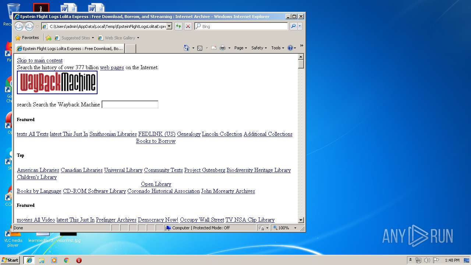Expand the address bar dropdown
This screenshot has height=265, width=471.
(x=169, y=26)
